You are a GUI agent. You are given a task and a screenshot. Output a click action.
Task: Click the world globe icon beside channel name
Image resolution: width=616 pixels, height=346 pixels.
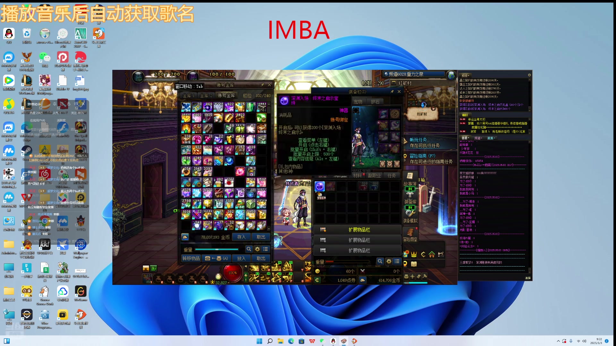pos(451,75)
